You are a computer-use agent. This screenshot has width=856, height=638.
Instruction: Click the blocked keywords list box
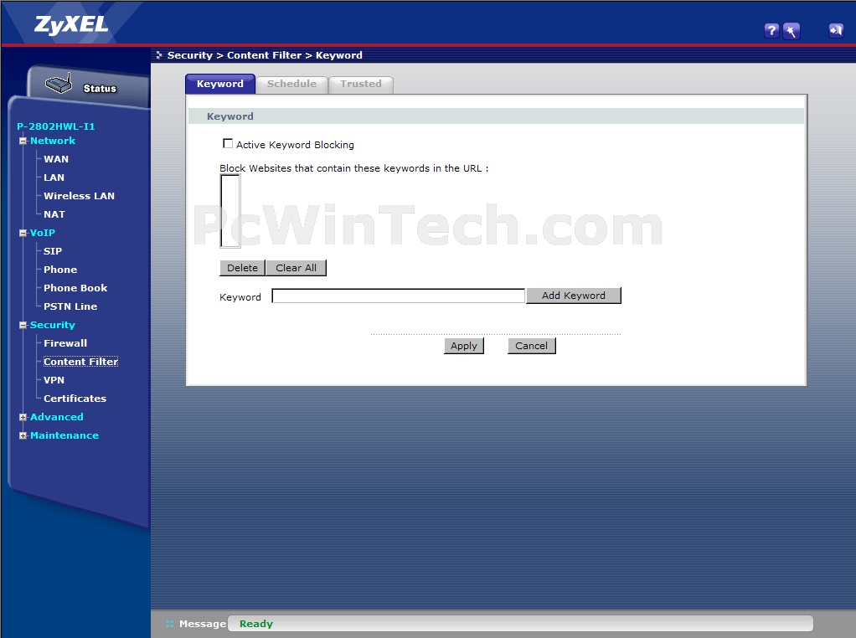[x=229, y=211]
